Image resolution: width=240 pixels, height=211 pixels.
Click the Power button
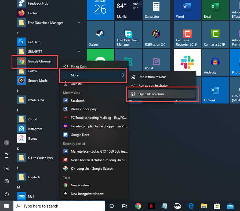click(x=7, y=194)
